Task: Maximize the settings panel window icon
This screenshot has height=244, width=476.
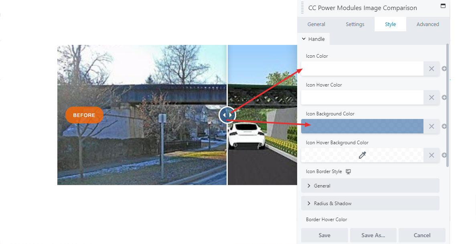Action: (x=443, y=6)
